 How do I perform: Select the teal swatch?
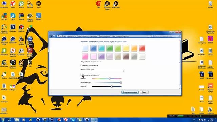(x=101, y=48)
